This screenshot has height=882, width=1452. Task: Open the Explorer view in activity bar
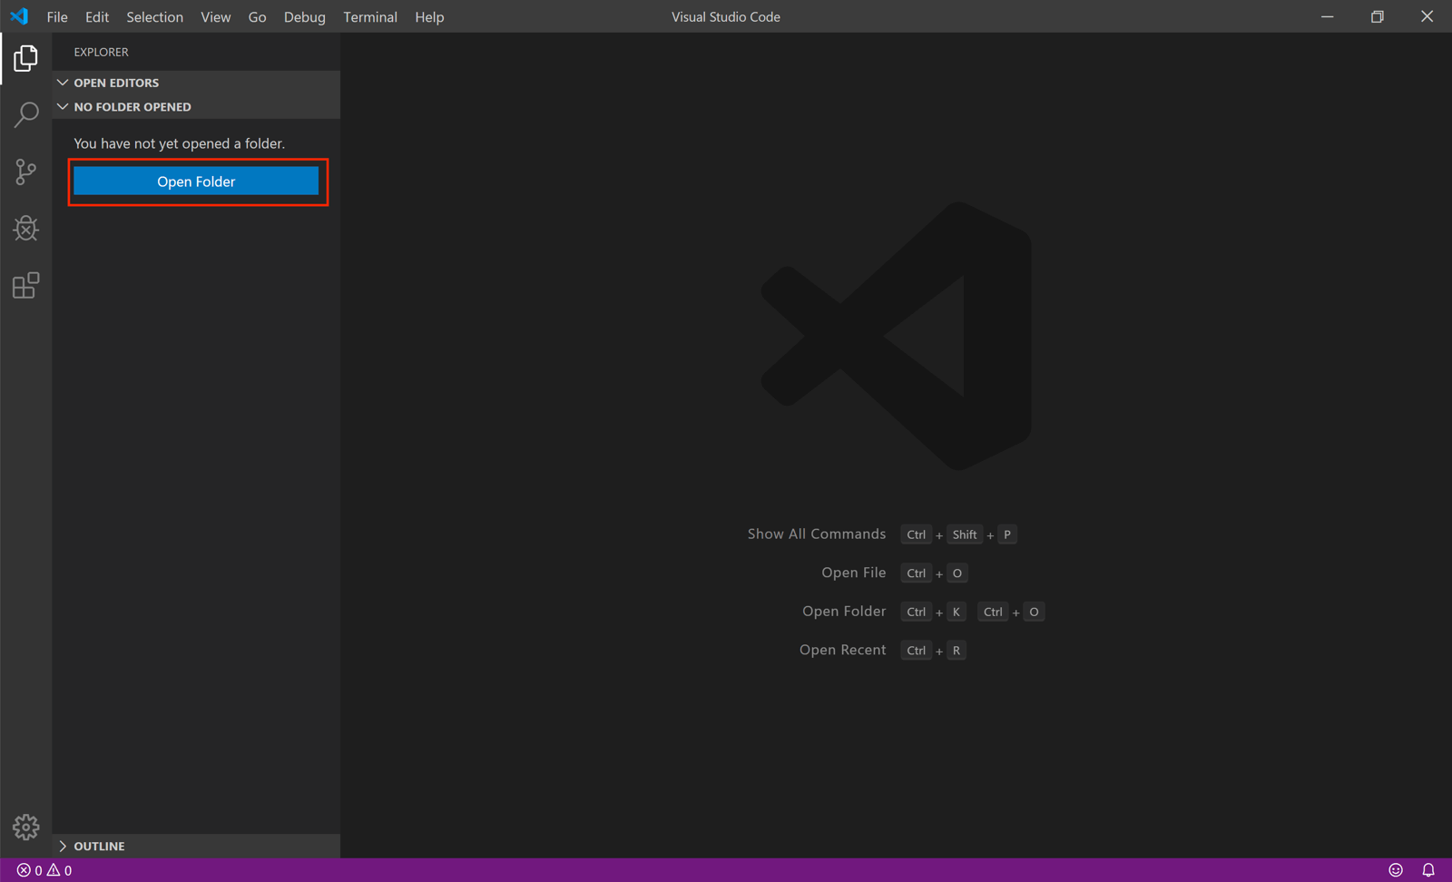coord(25,58)
